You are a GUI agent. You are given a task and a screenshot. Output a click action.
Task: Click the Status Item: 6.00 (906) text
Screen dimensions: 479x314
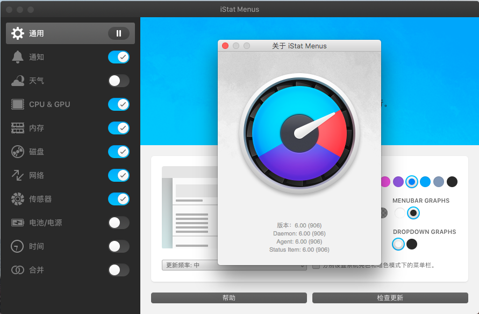point(299,249)
